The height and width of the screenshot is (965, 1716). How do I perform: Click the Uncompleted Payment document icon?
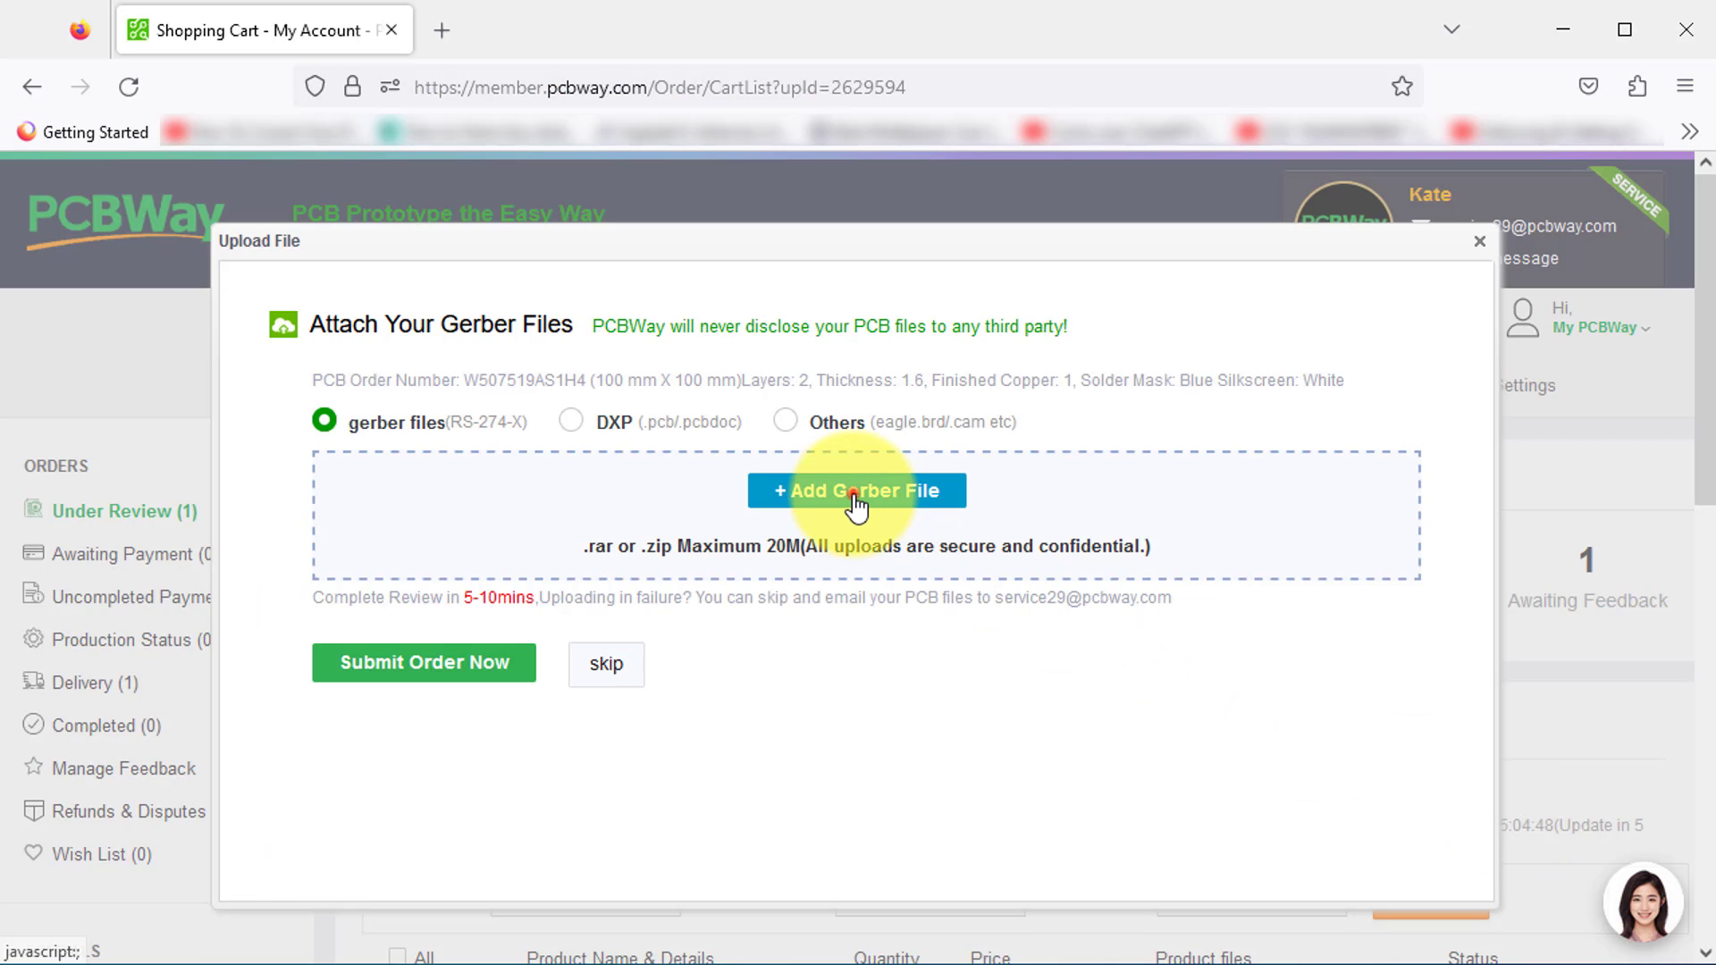[x=33, y=594]
